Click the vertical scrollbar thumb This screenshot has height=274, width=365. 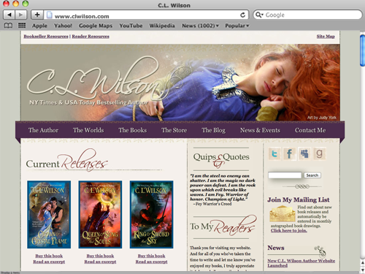[362, 50]
